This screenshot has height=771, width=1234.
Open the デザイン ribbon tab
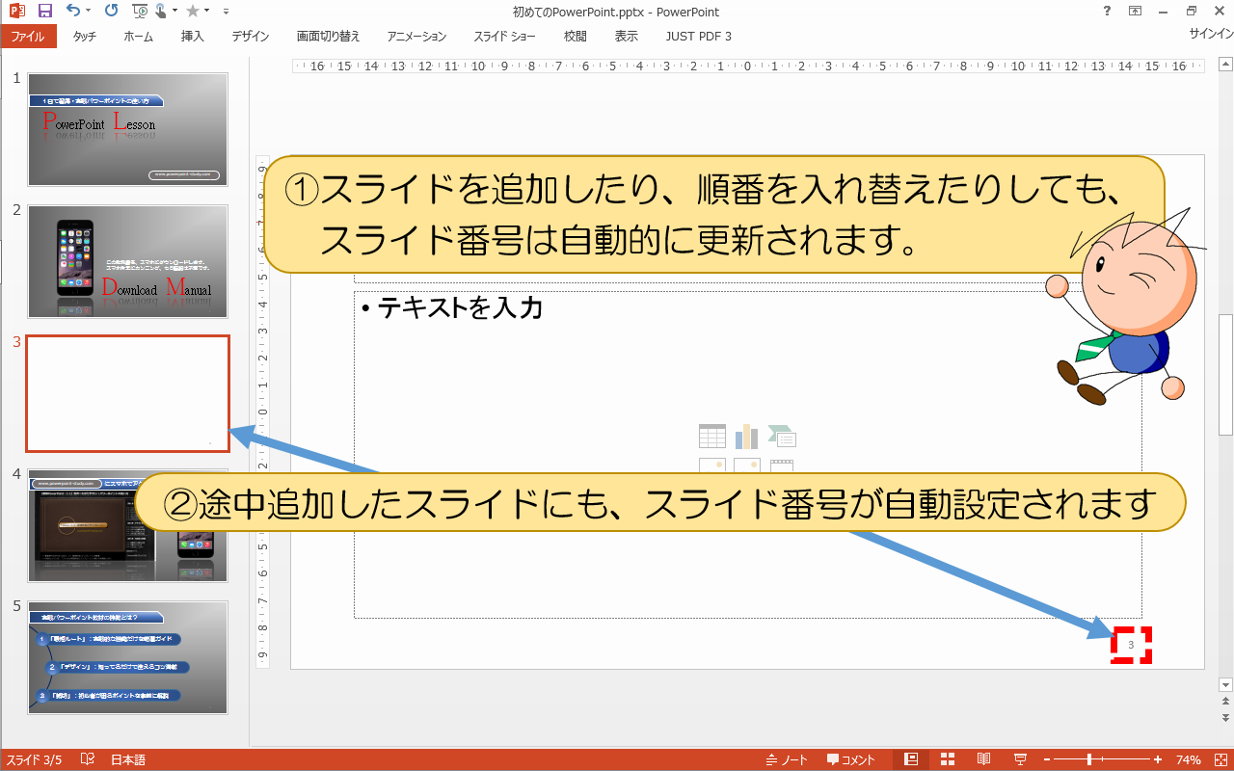251,37
